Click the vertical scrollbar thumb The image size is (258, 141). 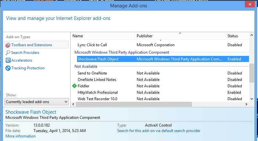pyautogui.click(x=252, y=73)
